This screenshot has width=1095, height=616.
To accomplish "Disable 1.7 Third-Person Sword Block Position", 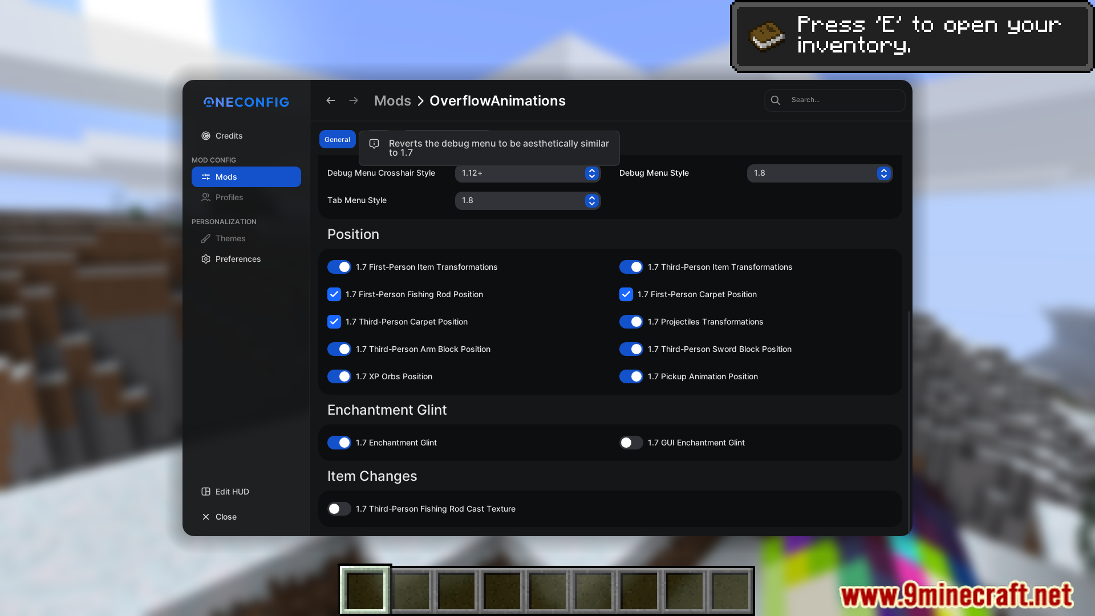I will tap(631, 349).
